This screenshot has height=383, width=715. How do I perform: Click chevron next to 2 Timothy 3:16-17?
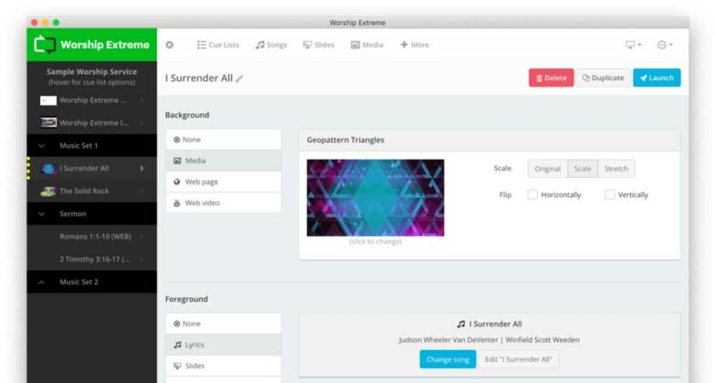(x=142, y=259)
